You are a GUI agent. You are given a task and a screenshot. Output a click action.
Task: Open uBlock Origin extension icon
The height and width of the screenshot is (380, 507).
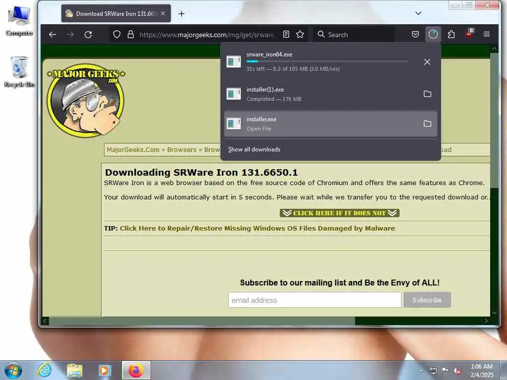click(x=469, y=33)
